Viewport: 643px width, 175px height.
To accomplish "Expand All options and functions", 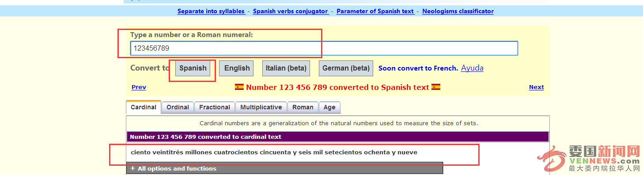I will coord(284,168).
